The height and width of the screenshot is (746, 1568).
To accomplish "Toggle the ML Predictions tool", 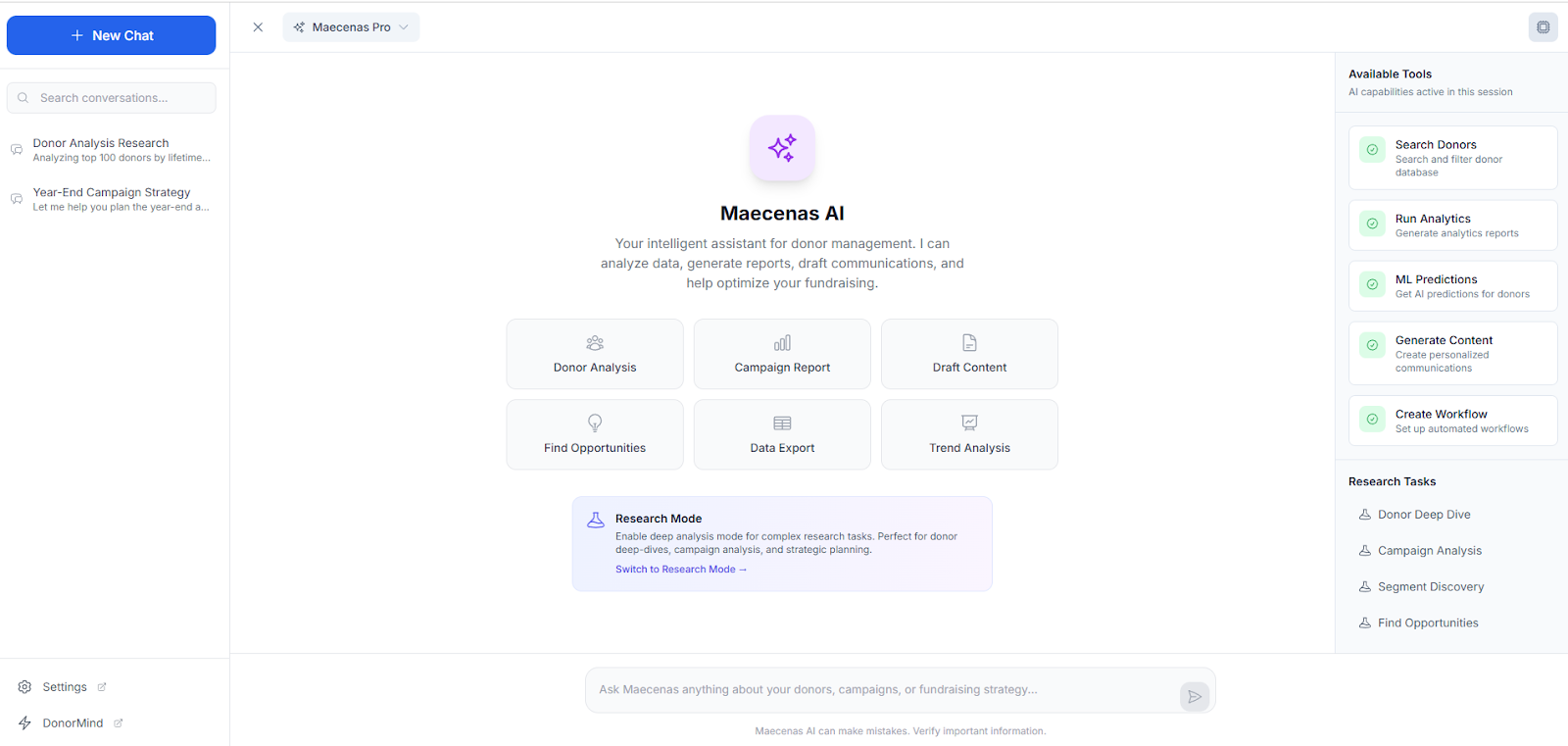I will (1453, 286).
